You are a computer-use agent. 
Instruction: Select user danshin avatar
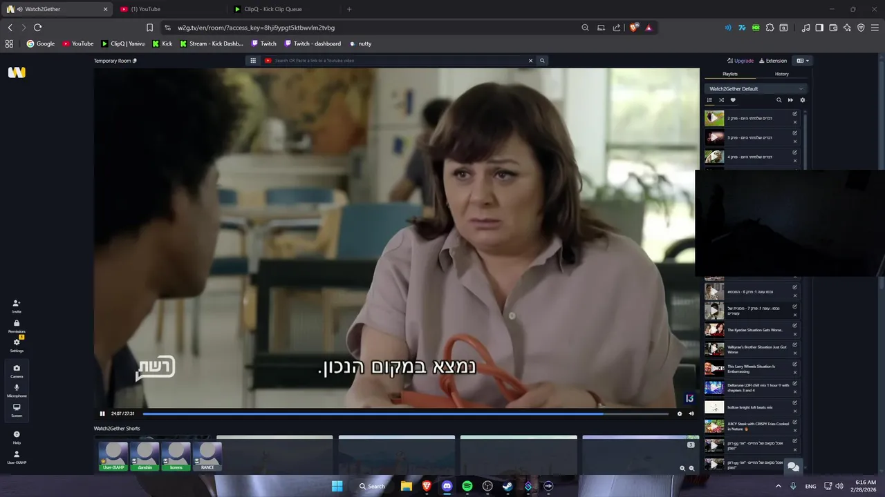145,456
